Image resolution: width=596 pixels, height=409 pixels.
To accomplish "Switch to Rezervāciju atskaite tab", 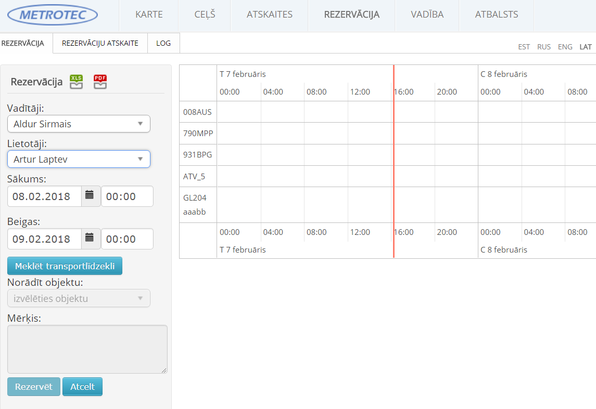I will pos(100,44).
